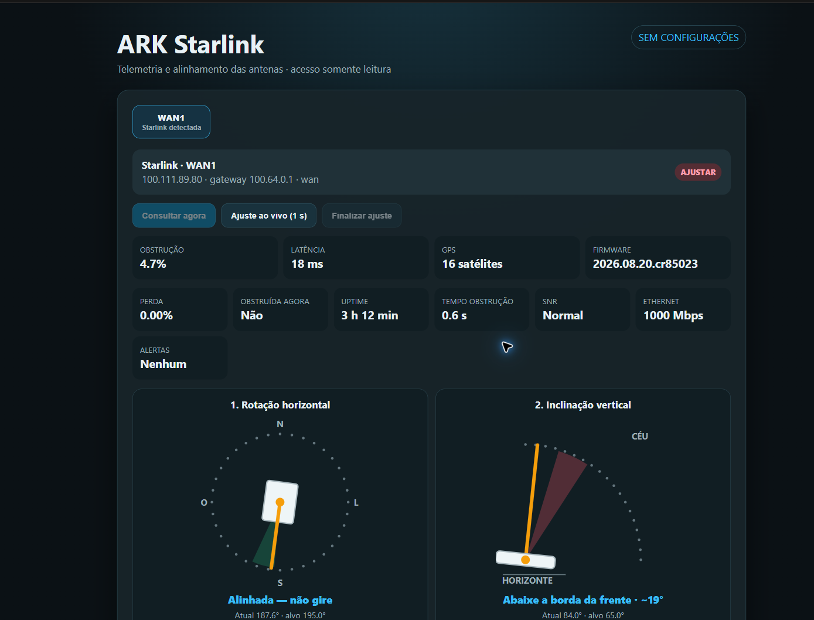Click Alinhada — não gire status

[x=280, y=600]
